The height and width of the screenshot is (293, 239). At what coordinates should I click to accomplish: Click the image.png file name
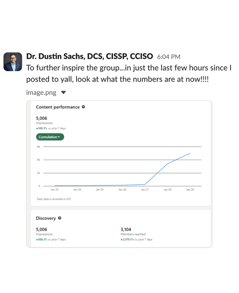click(41, 93)
